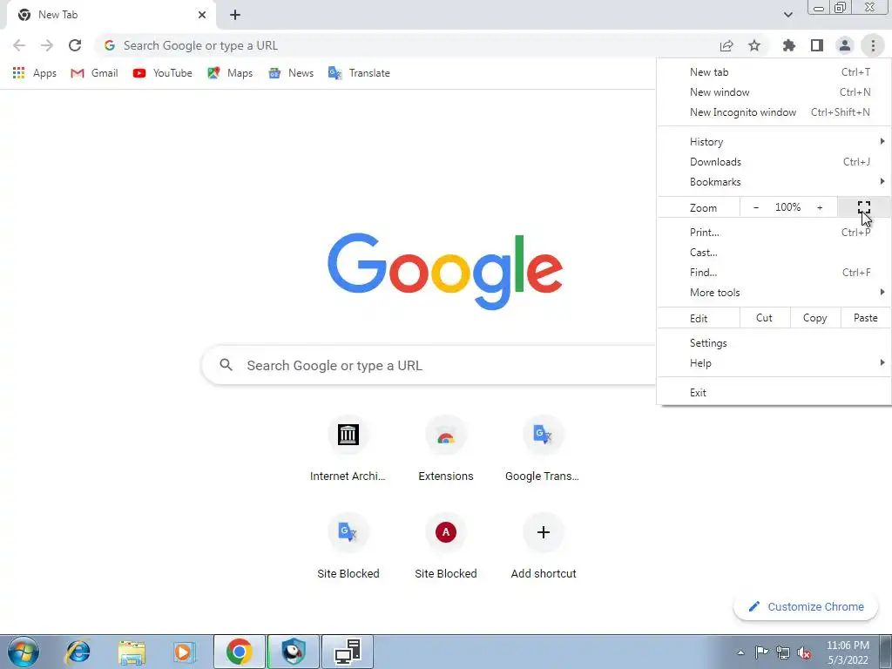Open Downloads from the menu
892x669 pixels.
pos(774,161)
